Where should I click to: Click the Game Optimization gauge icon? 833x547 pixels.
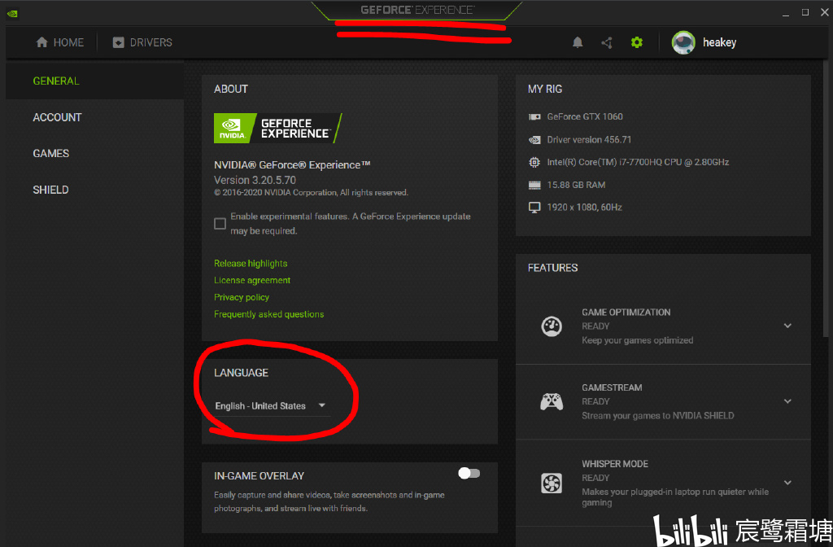pyautogui.click(x=552, y=326)
